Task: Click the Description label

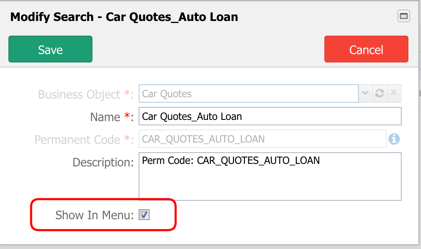Action: [x=103, y=162]
